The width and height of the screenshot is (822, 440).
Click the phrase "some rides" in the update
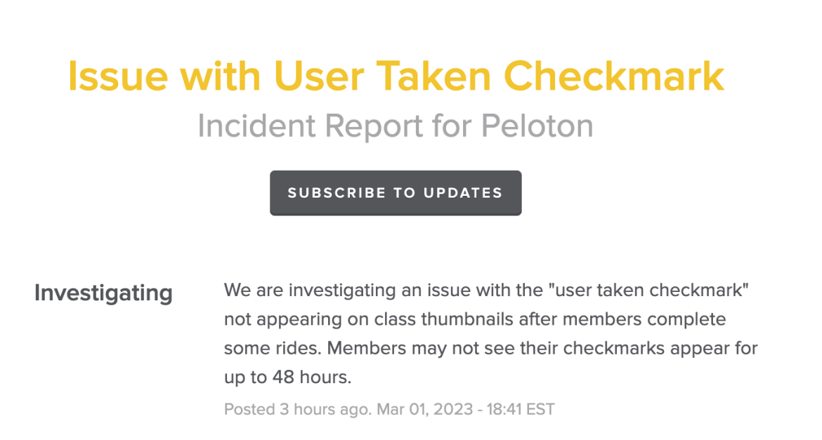point(272,348)
